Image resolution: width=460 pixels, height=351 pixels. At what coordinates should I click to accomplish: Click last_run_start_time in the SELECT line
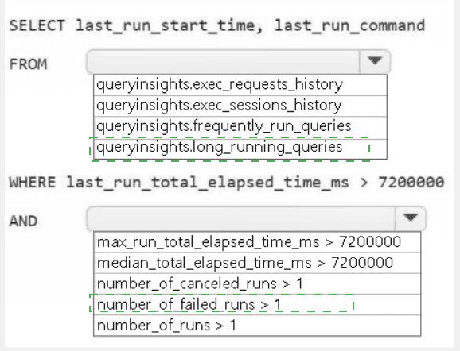coord(166,25)
